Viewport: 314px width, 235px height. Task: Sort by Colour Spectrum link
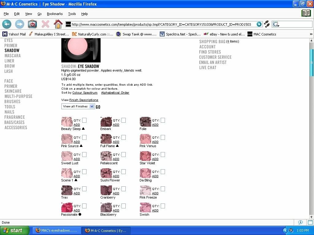click(x=85, y=93)
